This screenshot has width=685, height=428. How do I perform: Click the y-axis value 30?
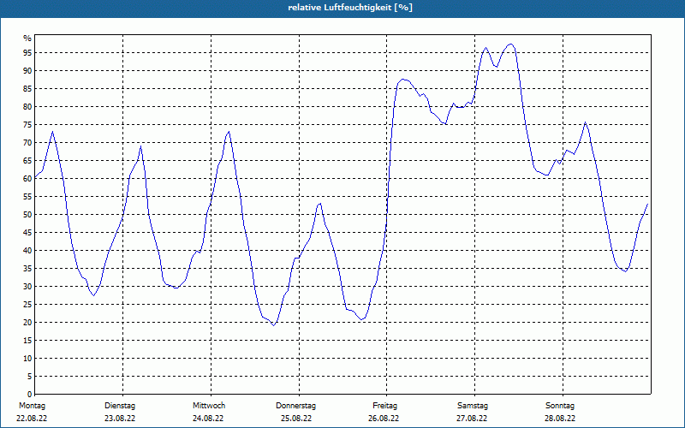point(27,287)
